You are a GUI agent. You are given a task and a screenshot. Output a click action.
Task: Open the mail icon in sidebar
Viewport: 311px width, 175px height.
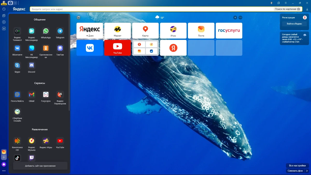pyautogui.click(x=4, y=152)
